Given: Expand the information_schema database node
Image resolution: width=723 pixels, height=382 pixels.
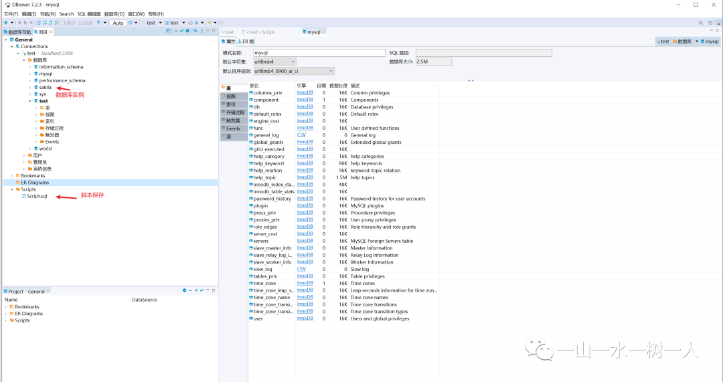Looking at the screenshot, I should pos(30,68).
